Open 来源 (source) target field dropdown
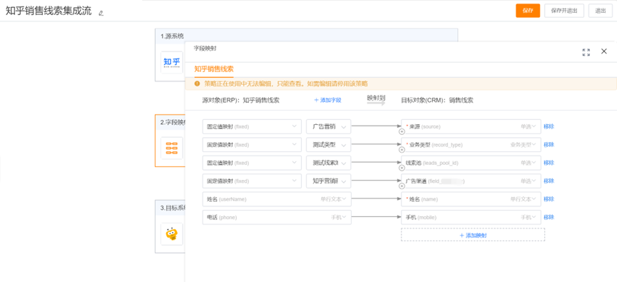Screen dimensions: 617x282 point(471,126)
